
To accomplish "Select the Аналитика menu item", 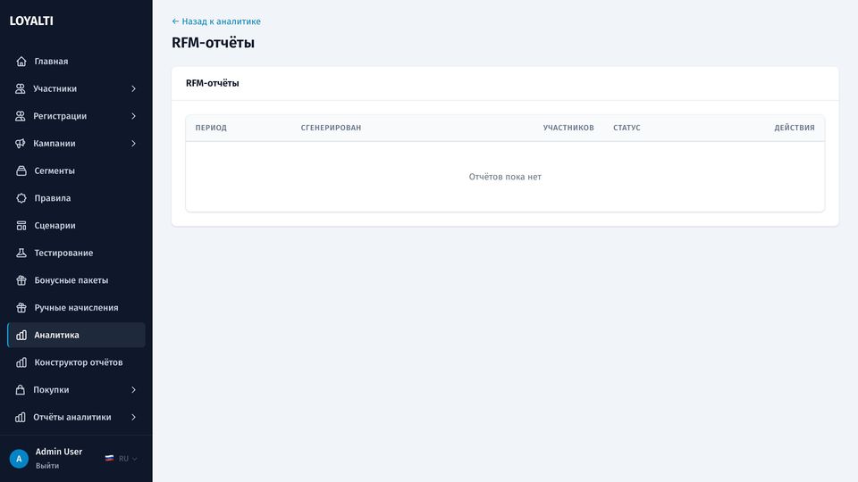I will tap(76, 335).
